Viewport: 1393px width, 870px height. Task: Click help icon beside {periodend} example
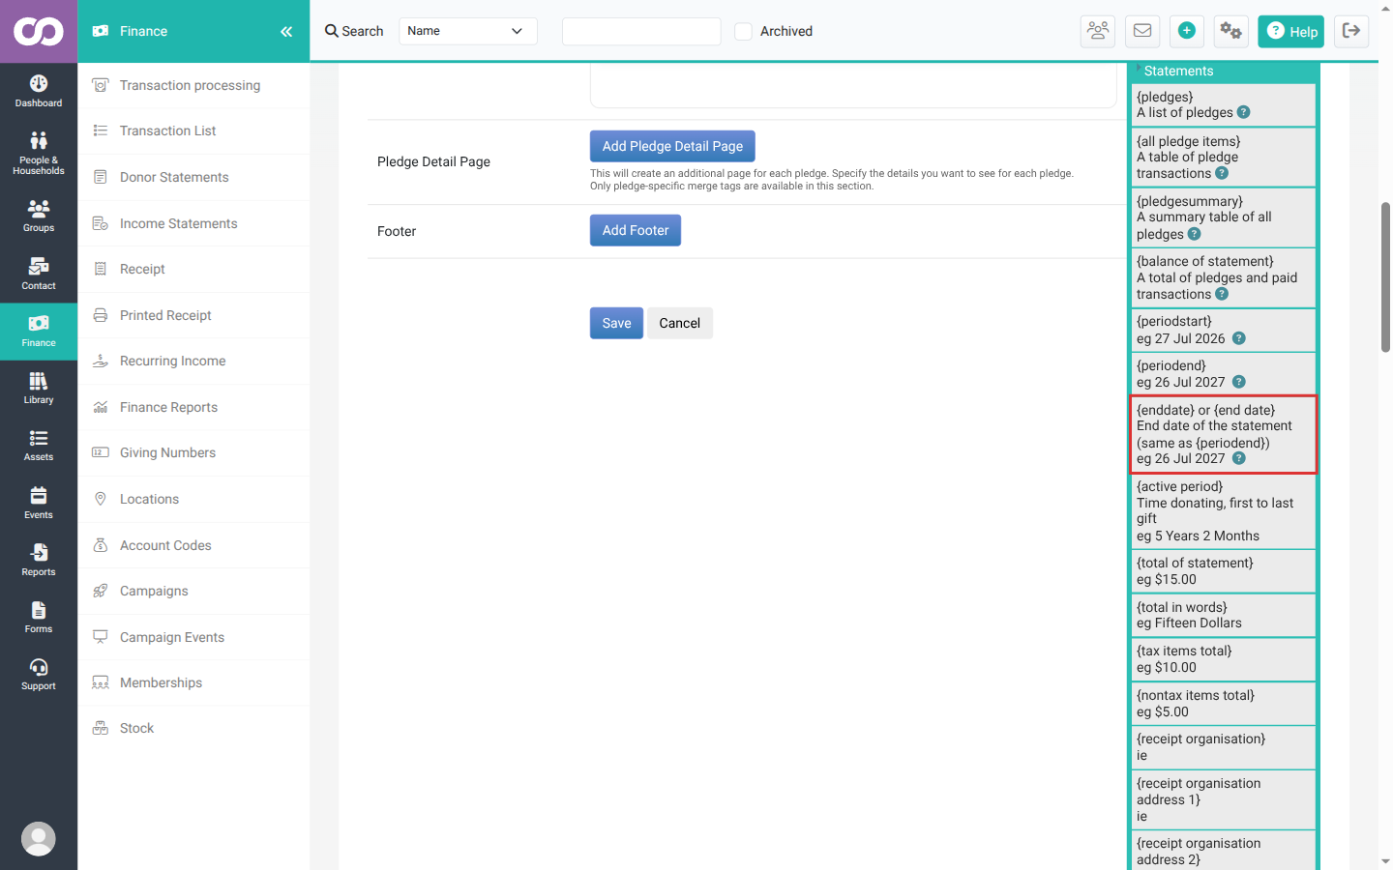click(1239, 382)
